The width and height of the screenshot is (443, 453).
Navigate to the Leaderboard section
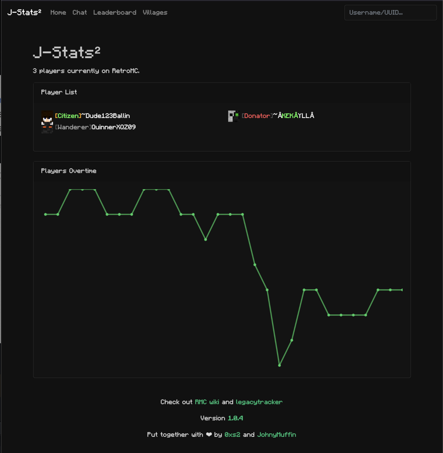point(114,12)
